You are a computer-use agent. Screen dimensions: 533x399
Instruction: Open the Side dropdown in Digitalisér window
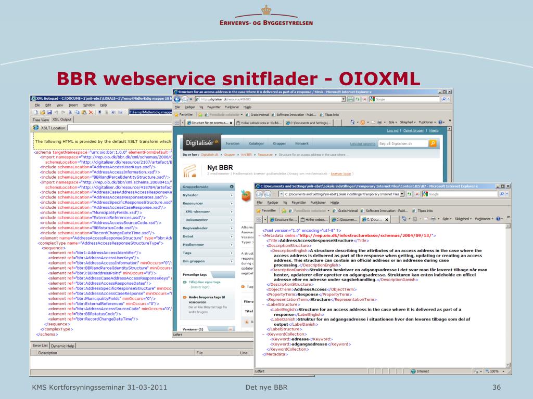click(x=393, y=122)
